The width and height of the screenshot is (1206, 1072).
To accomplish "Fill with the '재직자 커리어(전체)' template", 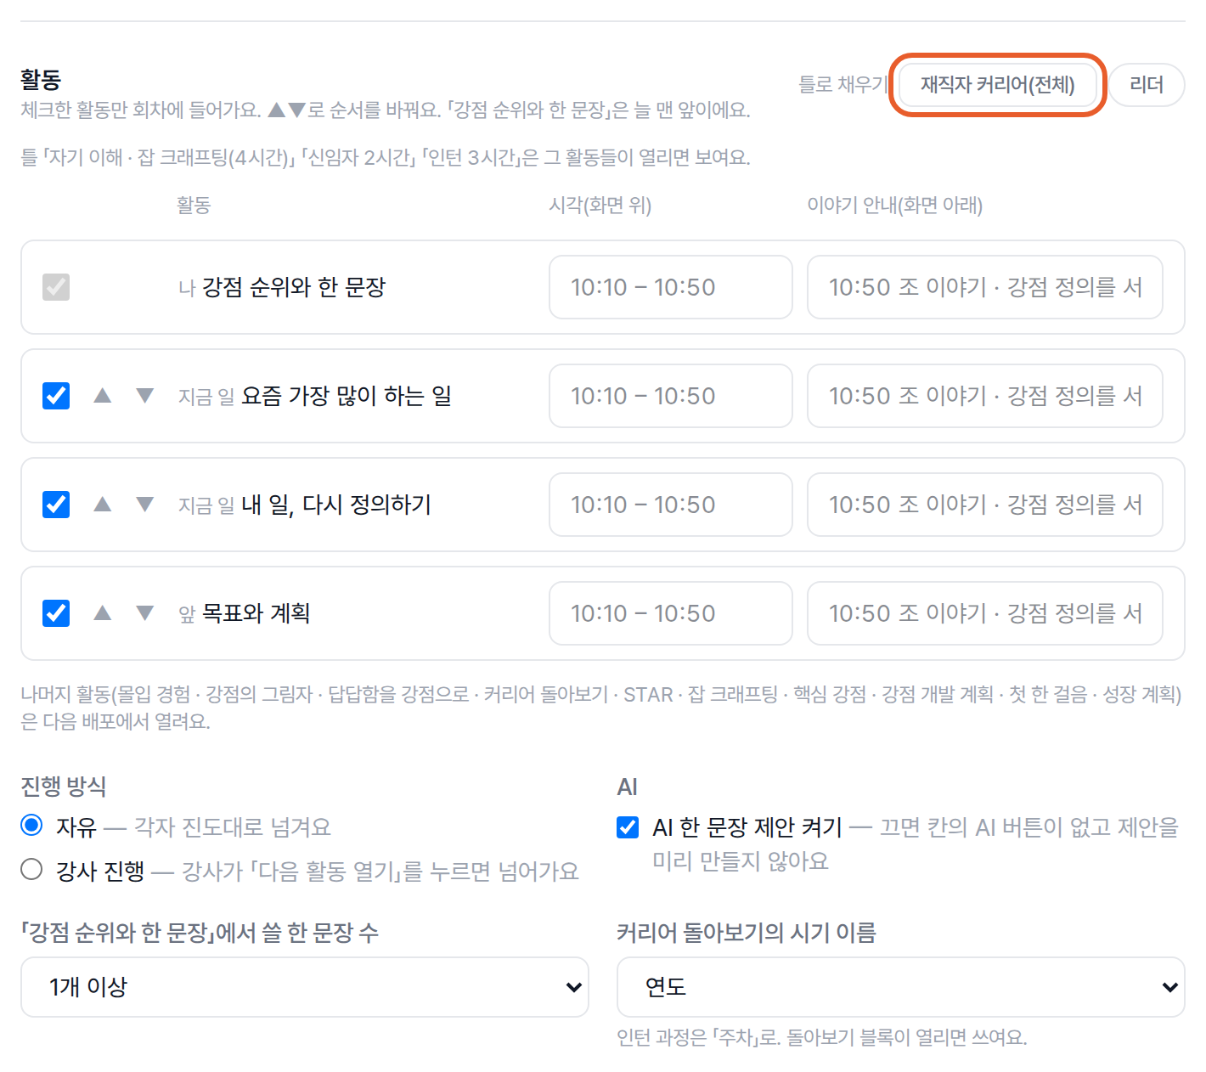I will coord(998,85).
